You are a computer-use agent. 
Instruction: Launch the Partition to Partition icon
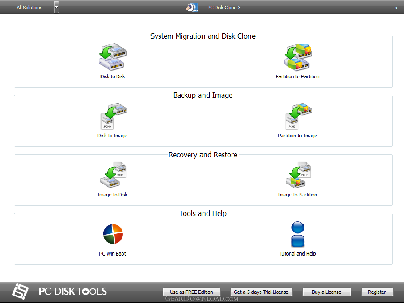pyautogui.click(x=298, y=57)
